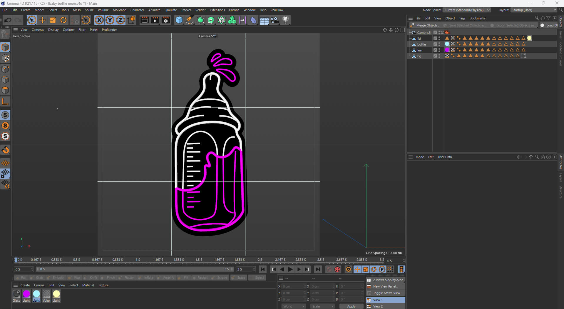This screenshot has width=564, height=309.
Task: Open Edit Render Settings icon
Action: [166, 20]
